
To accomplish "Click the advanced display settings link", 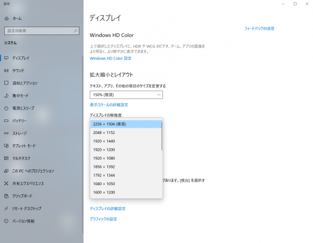I will tap(107, 209).
